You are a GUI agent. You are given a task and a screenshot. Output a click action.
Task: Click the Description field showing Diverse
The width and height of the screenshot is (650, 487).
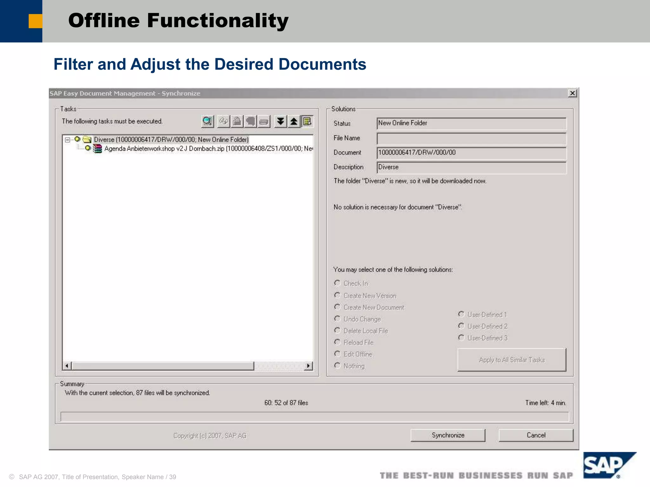click(472, 167)
